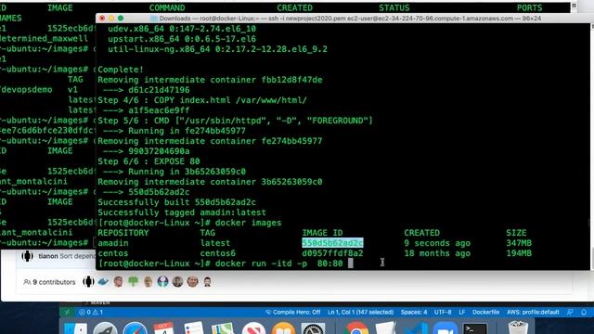This screenshot has height=334, width=594.
Task: Close the ssh terminal window with red button
Action: [102, 19]
